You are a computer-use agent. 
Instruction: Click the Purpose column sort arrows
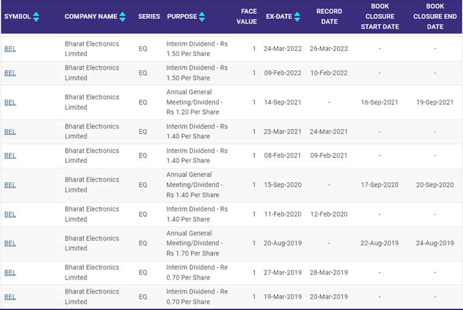coord(202,16)
